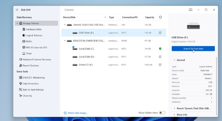Sort by Device/Disk column header

tap(69, 17)
